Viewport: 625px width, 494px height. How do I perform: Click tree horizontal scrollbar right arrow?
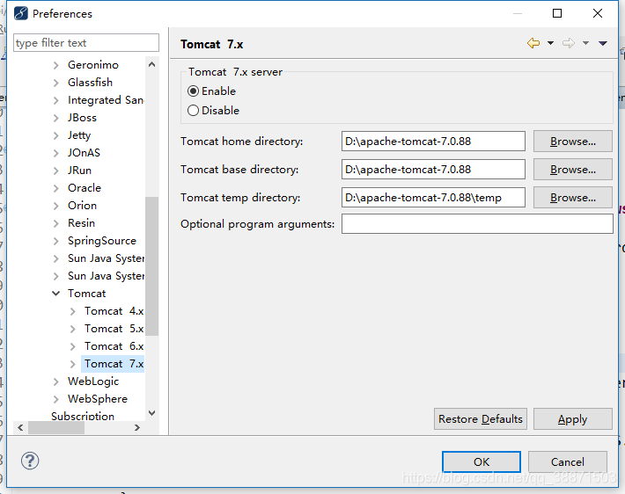click(x=137, y=427)
